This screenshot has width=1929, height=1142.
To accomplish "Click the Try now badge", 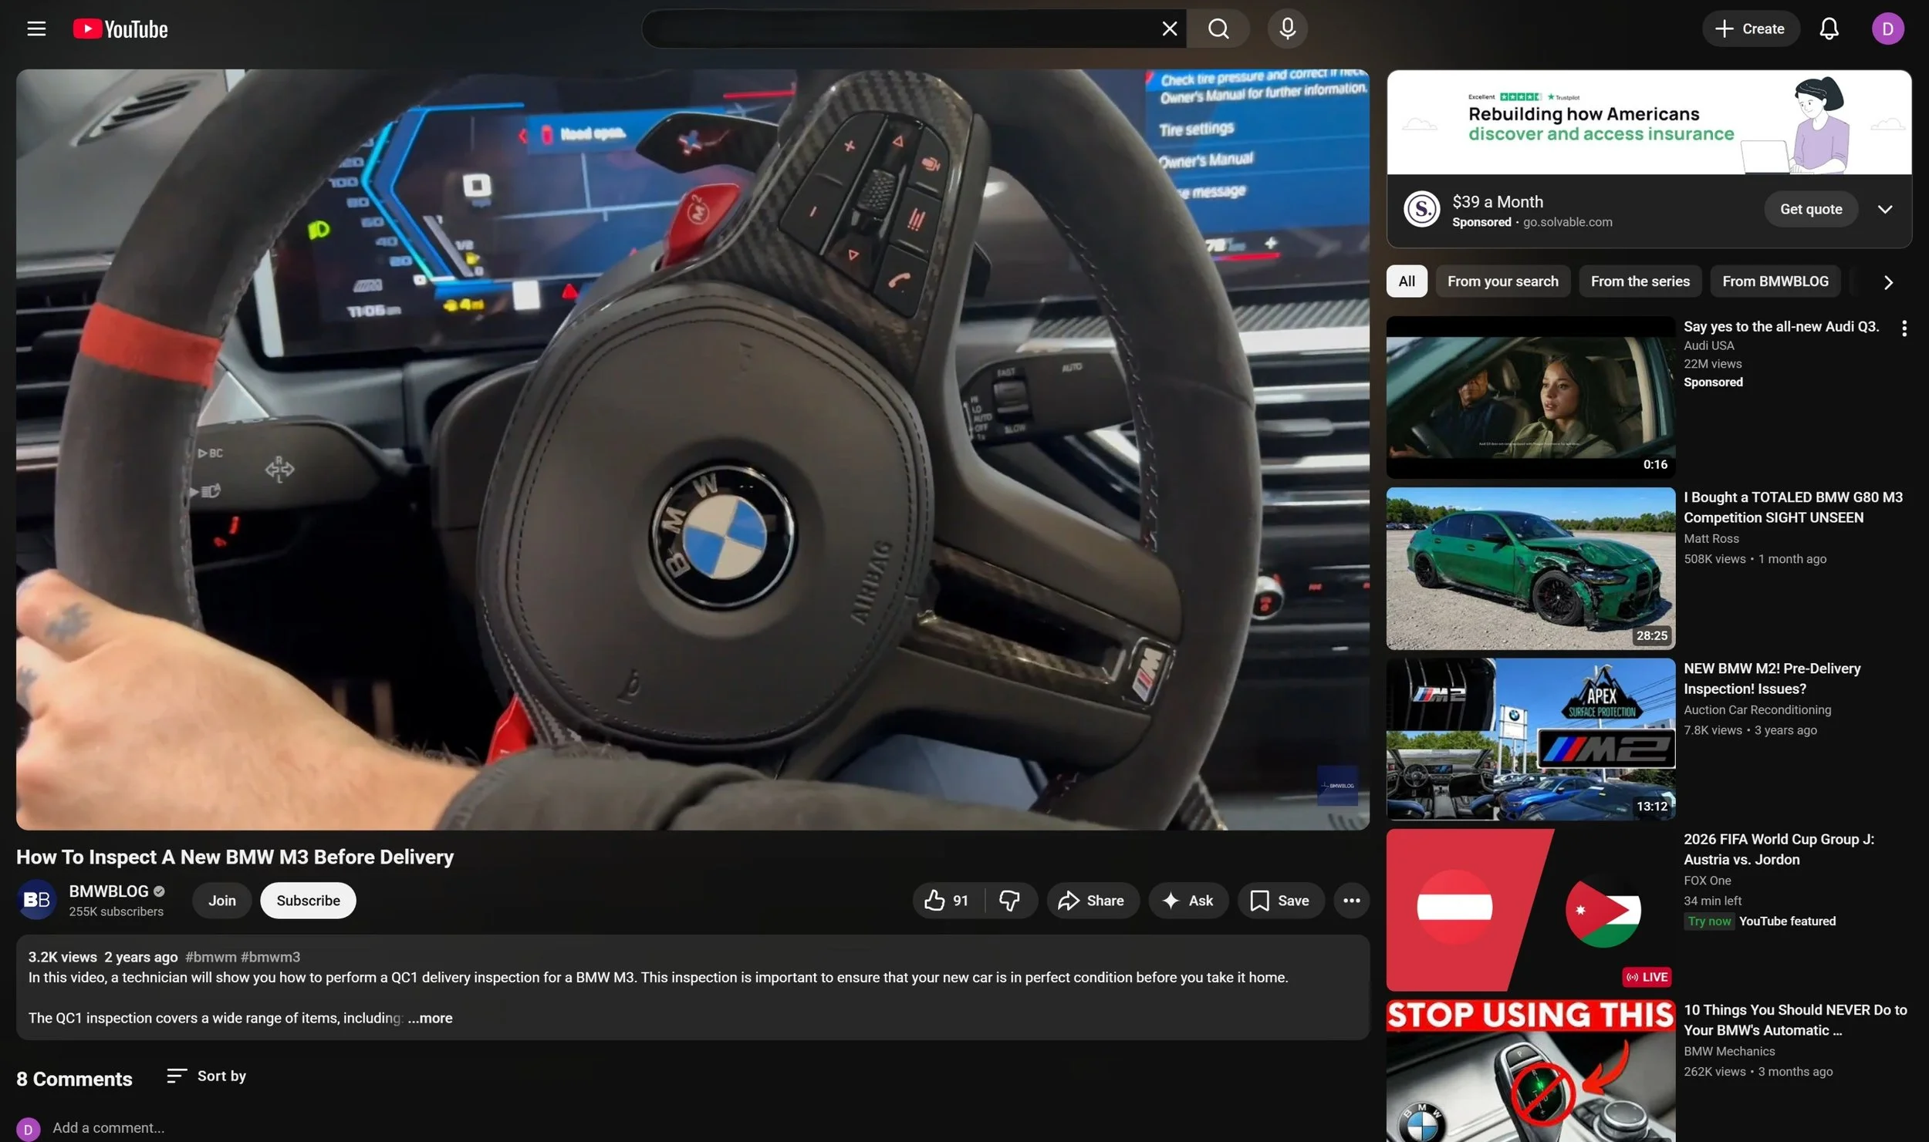I will pyautogui.click(x=1708, y=921).
